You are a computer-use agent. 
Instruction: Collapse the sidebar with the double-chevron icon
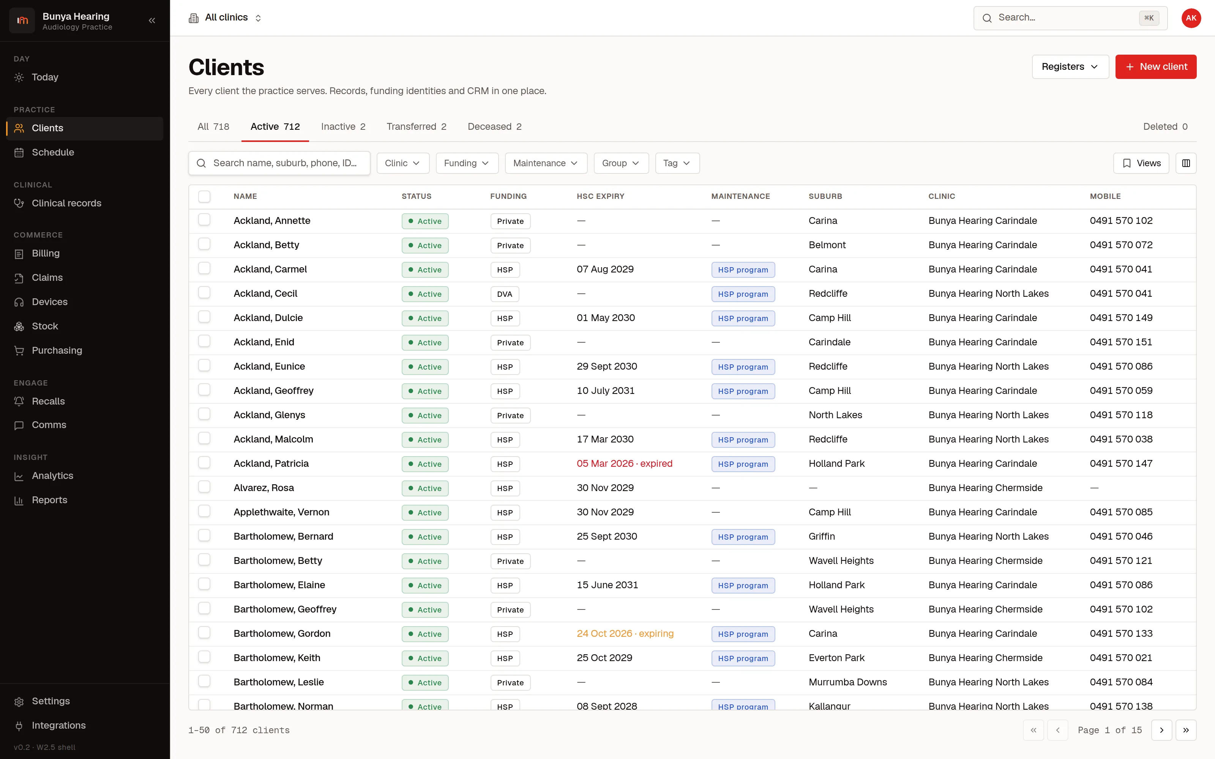(x=152, y=20)
